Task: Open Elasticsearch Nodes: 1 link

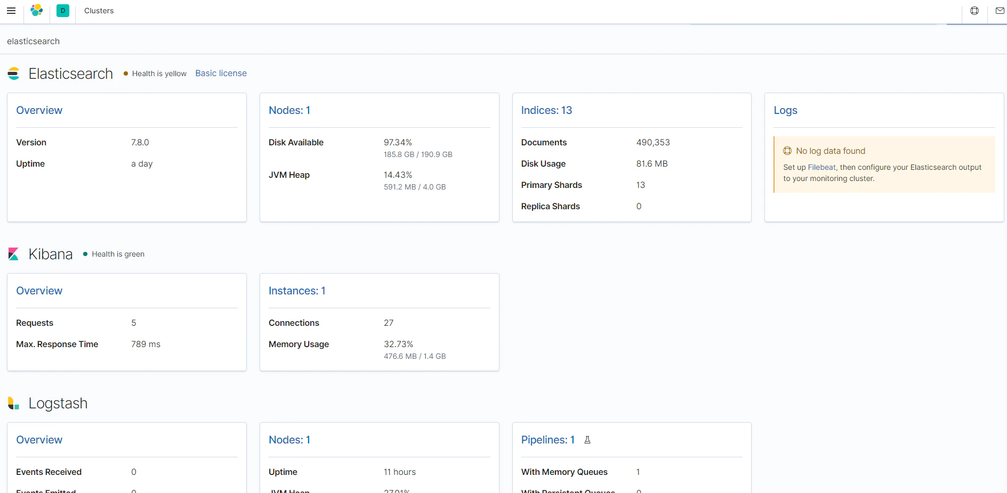Action: point(289,110)
